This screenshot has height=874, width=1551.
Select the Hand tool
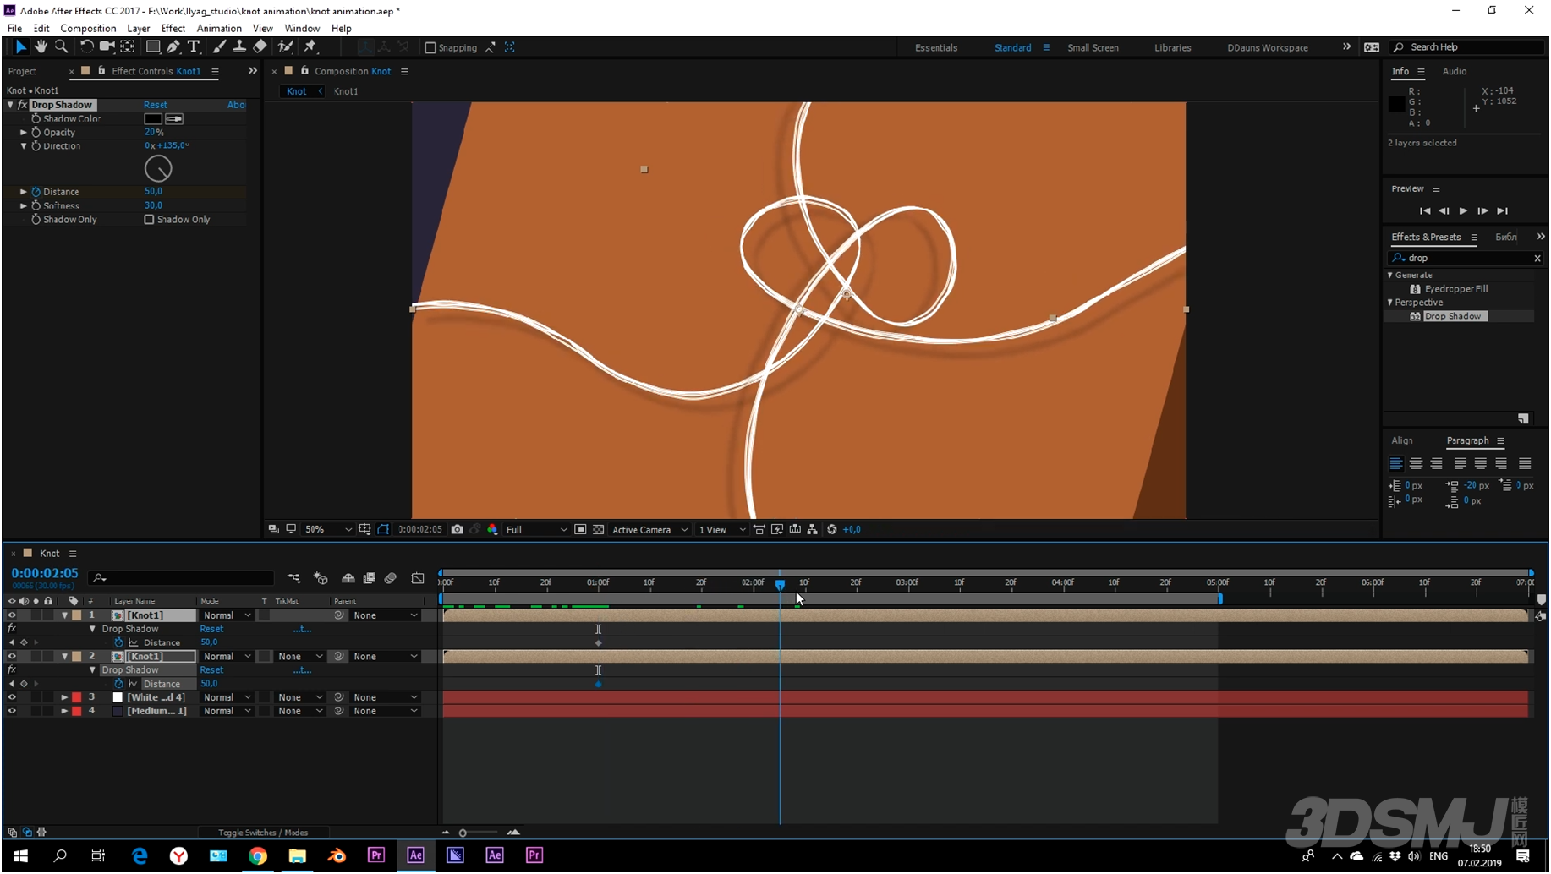[40, 47]
